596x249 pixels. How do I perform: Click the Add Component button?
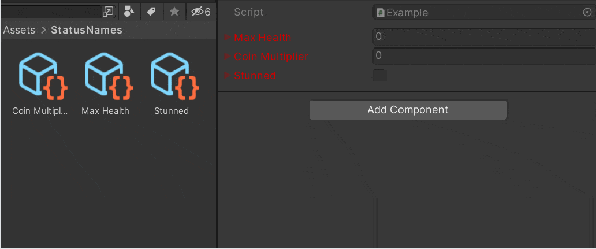[x=408, y=110]
